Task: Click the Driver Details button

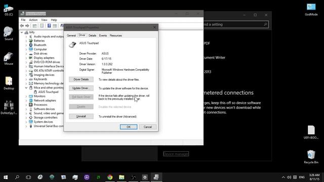Action: (x=81, y=79)
